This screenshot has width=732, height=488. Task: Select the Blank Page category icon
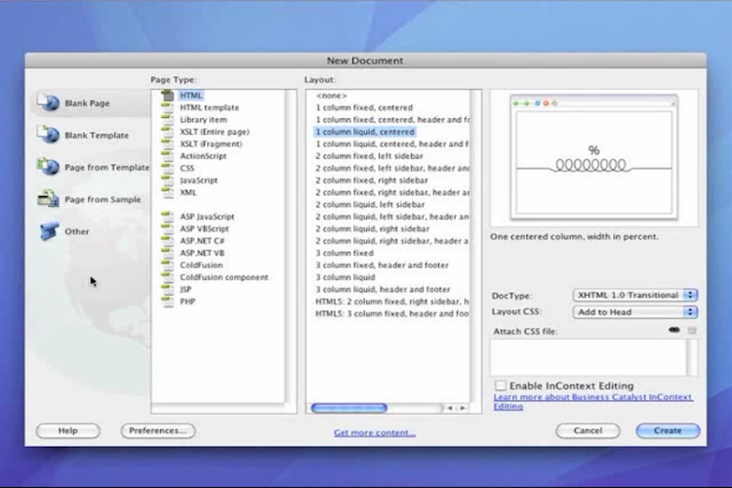tap(48, 102)
